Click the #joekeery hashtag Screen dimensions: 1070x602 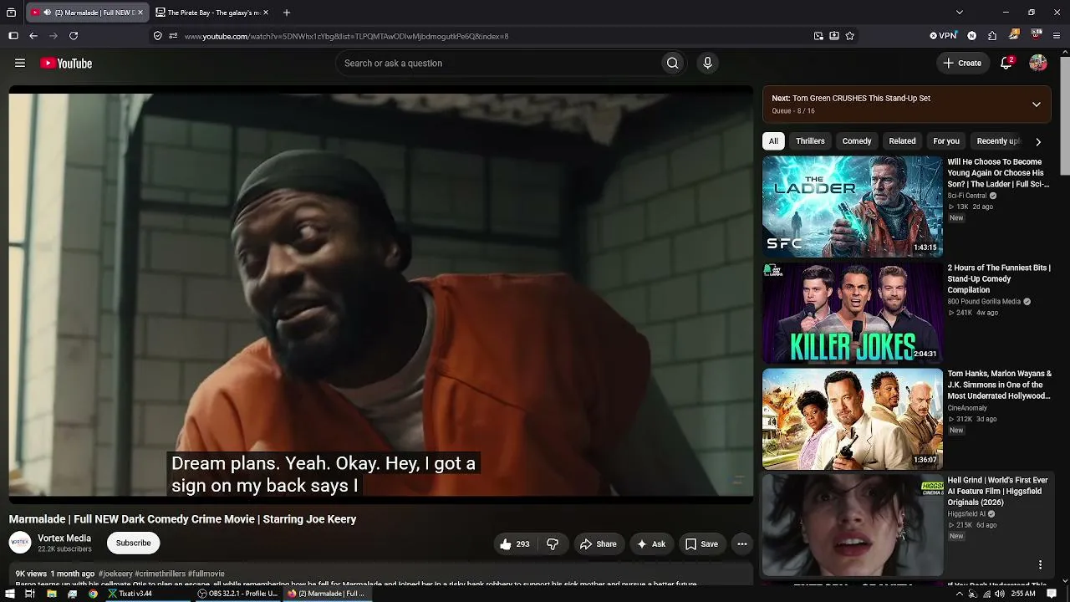[115, 574]
